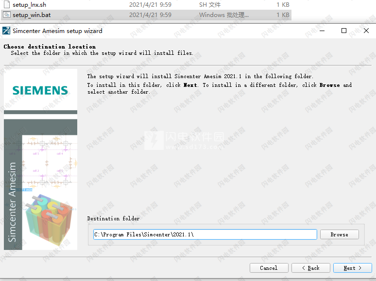Maximize the Simcenter Amesim setup wizard

(x=344, y=31)
